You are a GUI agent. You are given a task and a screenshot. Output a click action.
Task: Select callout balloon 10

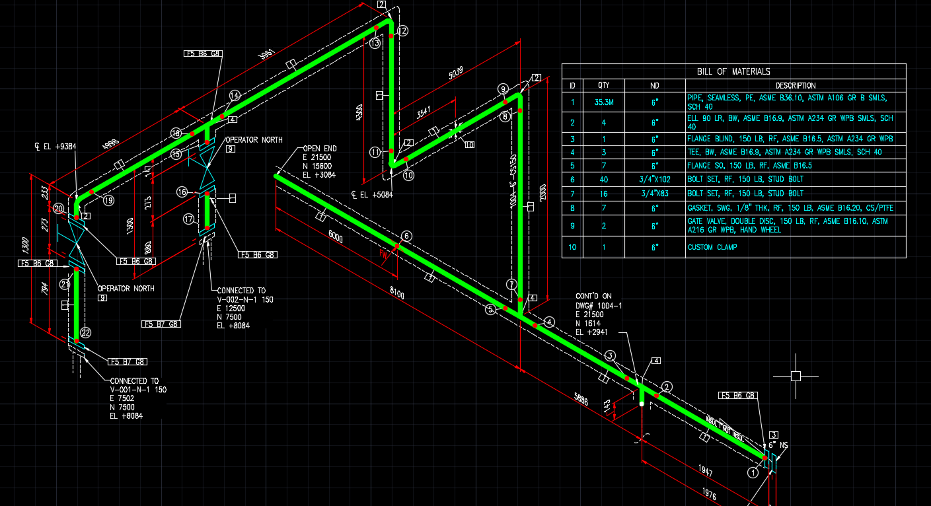[409, 176]
